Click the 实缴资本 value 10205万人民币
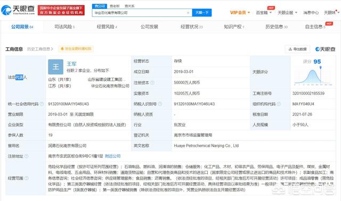This screenshot has height=201, width=341. coord(187,94)
